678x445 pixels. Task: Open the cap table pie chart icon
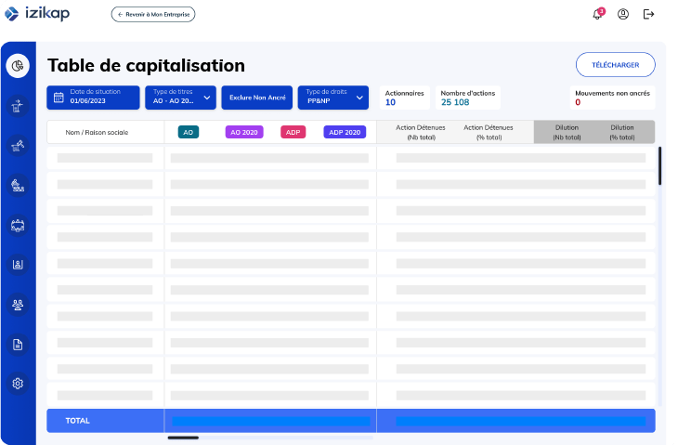(x=17, y=66)
